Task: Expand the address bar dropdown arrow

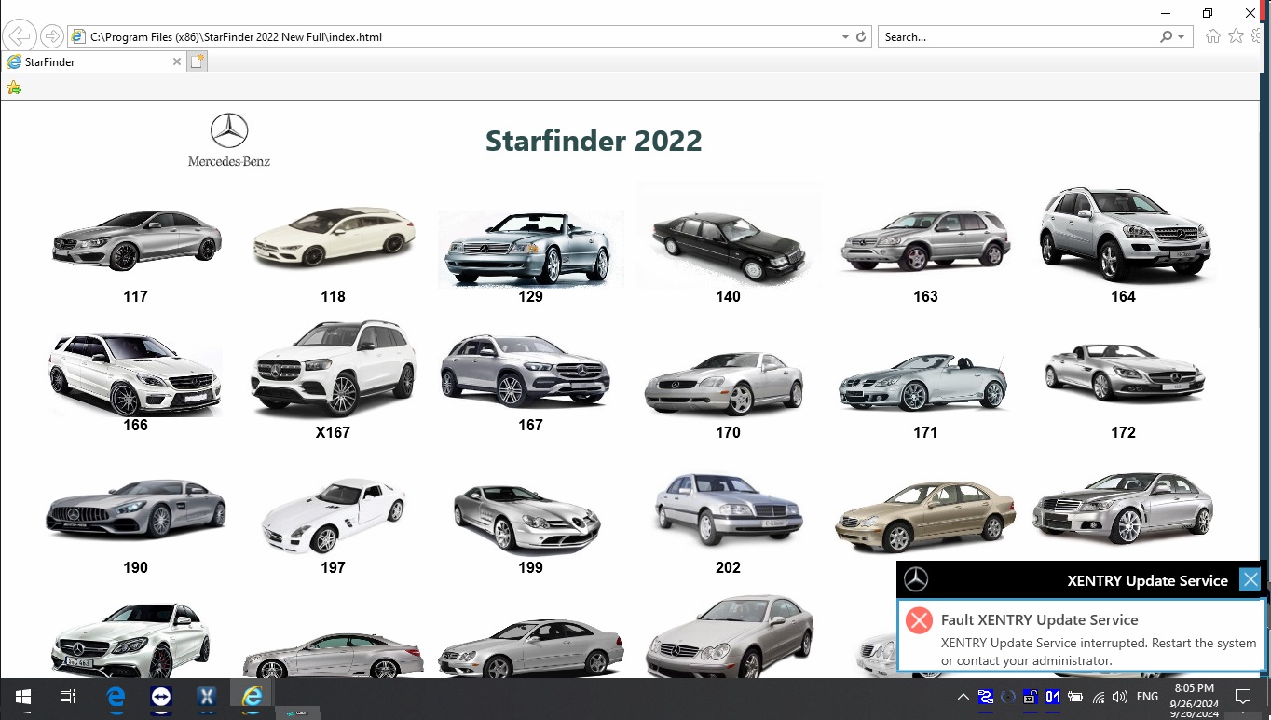Action: click(x=845, y=37)
